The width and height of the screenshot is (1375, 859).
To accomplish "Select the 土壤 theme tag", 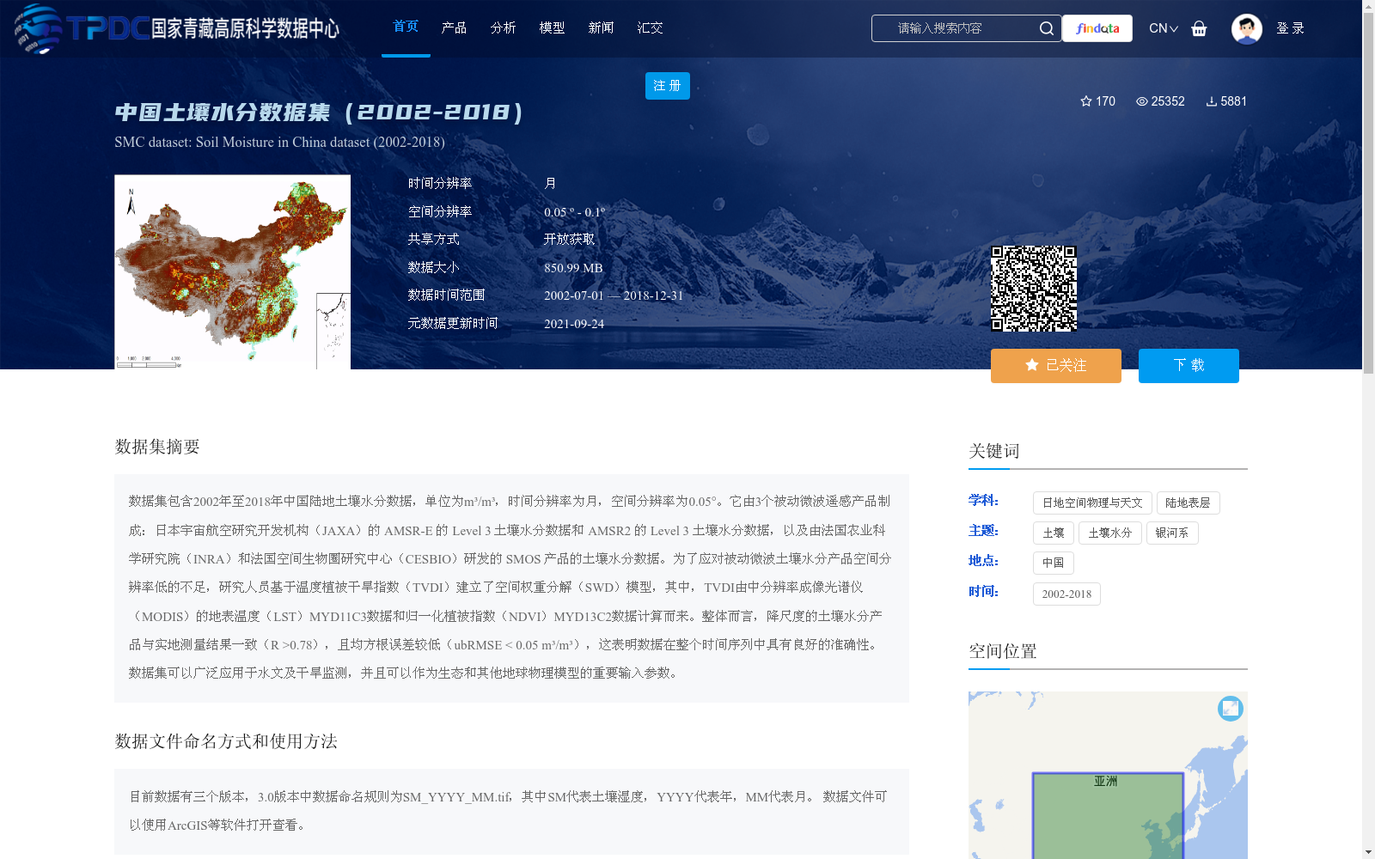I will click(x=1054, y=533).
